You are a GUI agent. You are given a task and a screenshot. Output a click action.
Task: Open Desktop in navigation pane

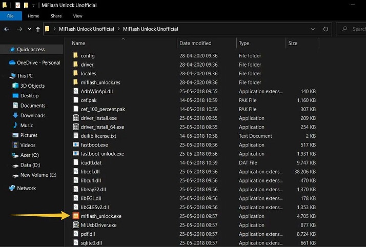29,96
